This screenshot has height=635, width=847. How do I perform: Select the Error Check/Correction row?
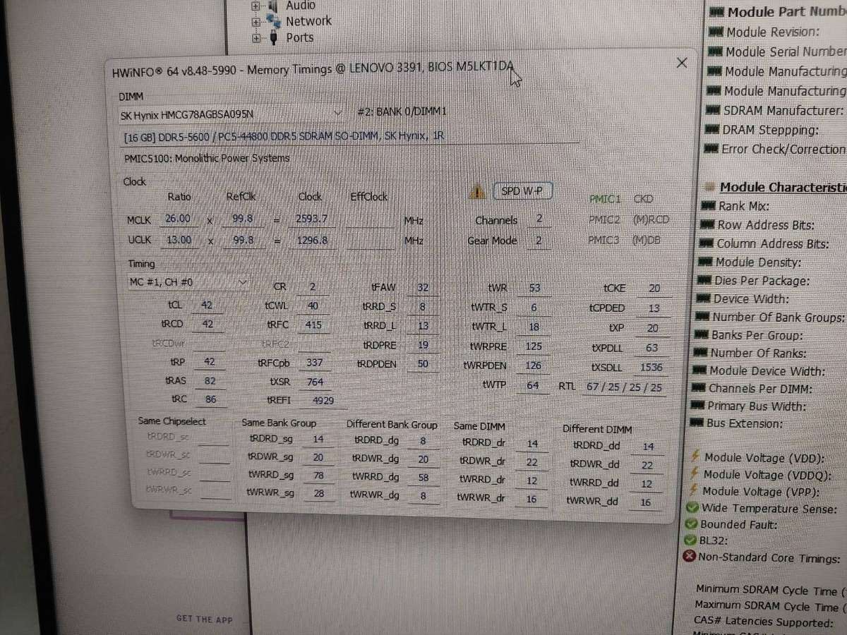pos(775,149)
